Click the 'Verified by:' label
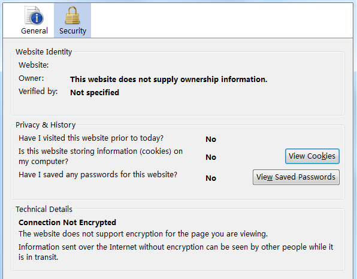Screen dimensions: 357x279 38,92
